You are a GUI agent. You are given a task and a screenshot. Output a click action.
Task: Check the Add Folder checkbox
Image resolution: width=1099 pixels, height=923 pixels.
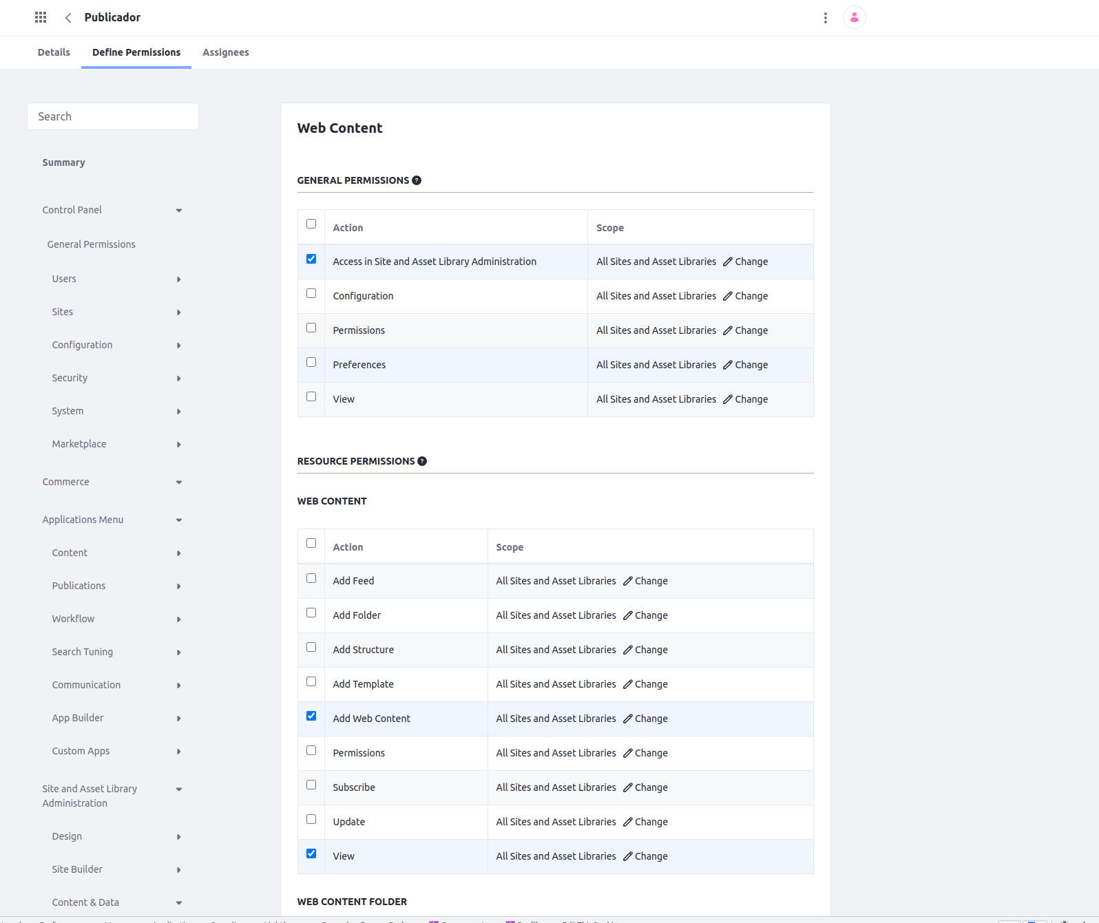[311, 613]
